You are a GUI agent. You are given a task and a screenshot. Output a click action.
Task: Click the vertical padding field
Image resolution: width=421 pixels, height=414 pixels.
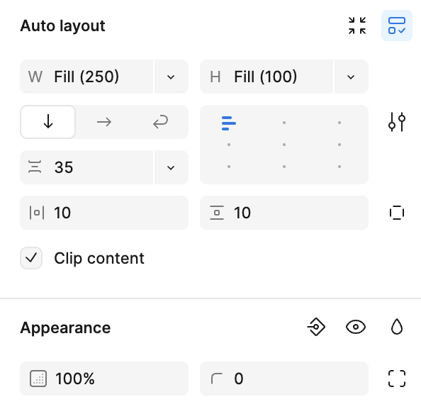tap(284, 213)
